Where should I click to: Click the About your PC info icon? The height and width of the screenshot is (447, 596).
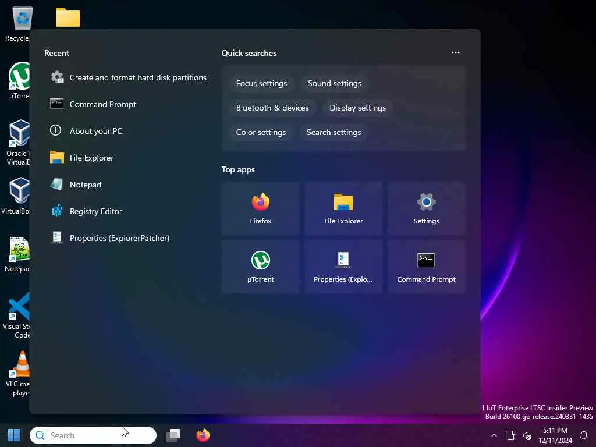(x=55, y=130)
